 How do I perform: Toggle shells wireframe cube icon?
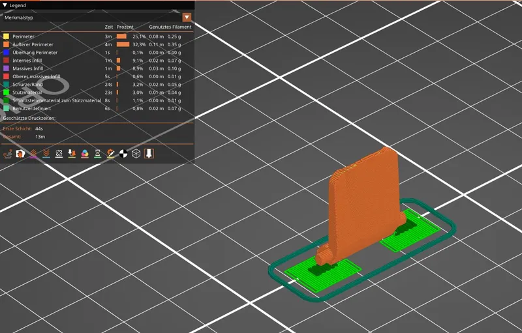point(136,154)
